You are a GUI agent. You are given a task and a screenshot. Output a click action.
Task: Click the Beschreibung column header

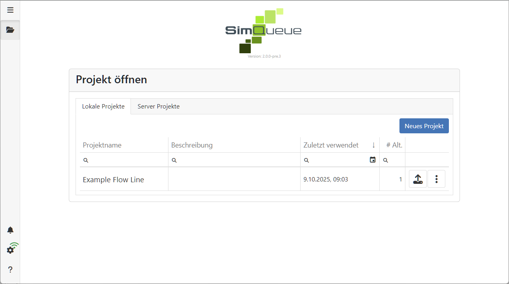[x=192, y=145]
